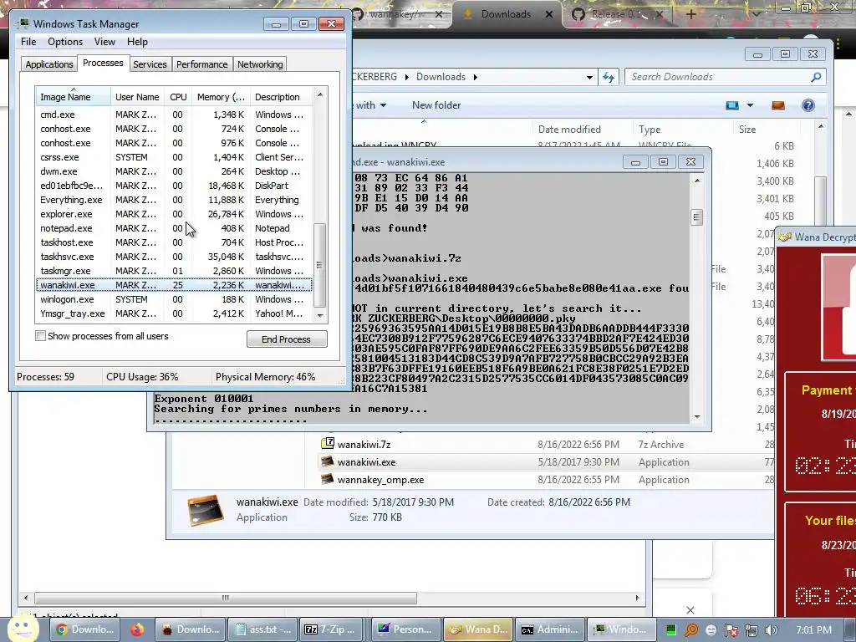Open the Administrator command prompt taskbar button
Image resolution: width=856 pixels, height=642 pixels.
point(550,629)
